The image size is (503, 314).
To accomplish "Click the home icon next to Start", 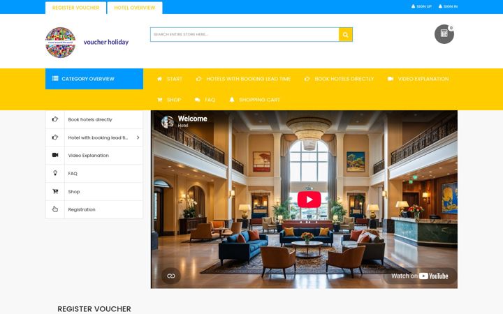I will point(159,79).
